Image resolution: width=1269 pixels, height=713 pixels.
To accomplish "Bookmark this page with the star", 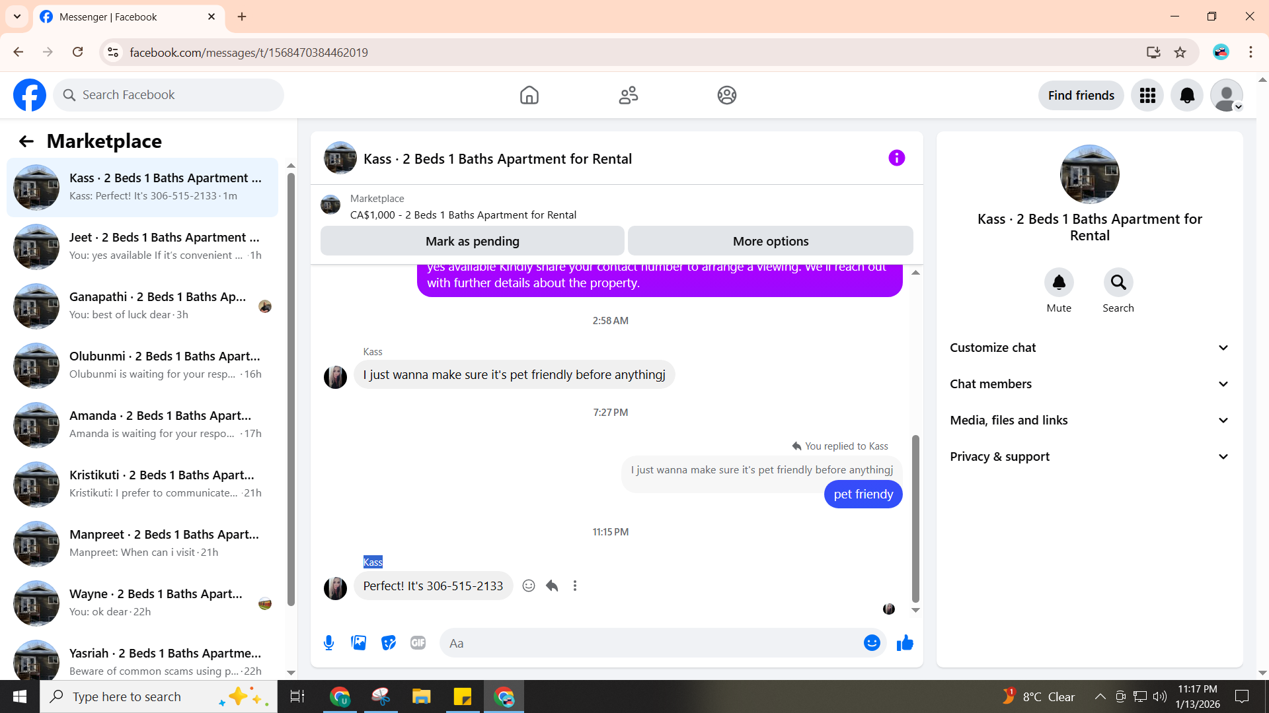I will (x=1180, y=52).
